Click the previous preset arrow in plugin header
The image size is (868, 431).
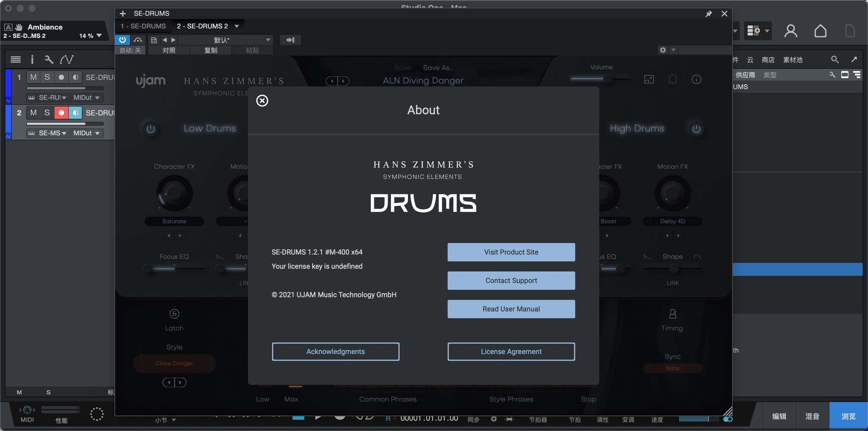pyautogui.click(x=165, y=40)
